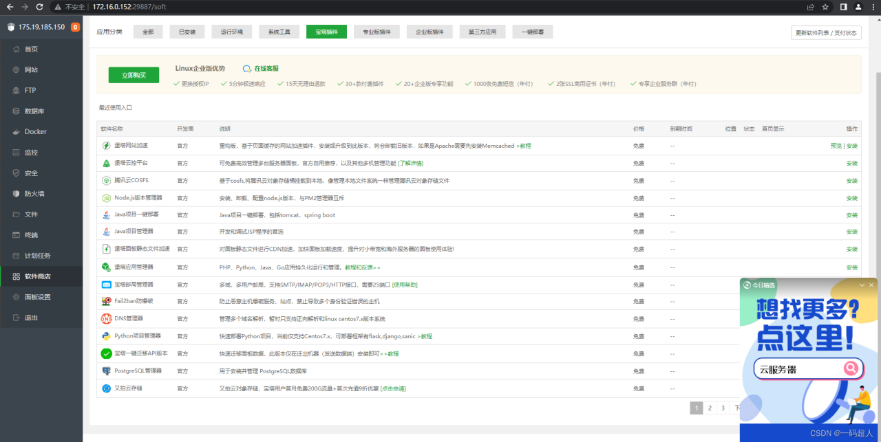Click the 云服务器 search box in ad
The height and width of the screenshot is (442, 881).
tap(798, 369)
